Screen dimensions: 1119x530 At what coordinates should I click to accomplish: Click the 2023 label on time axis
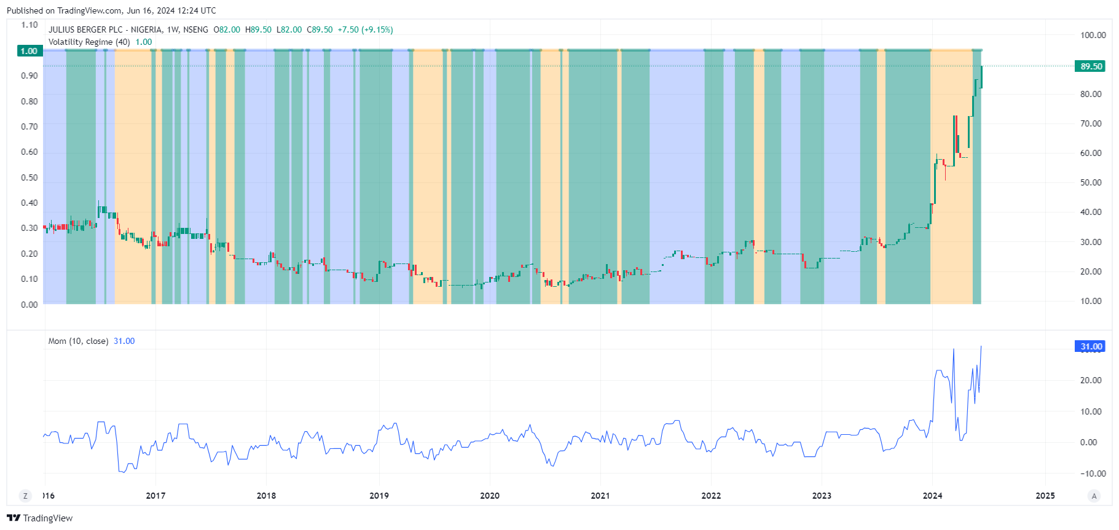822,496
